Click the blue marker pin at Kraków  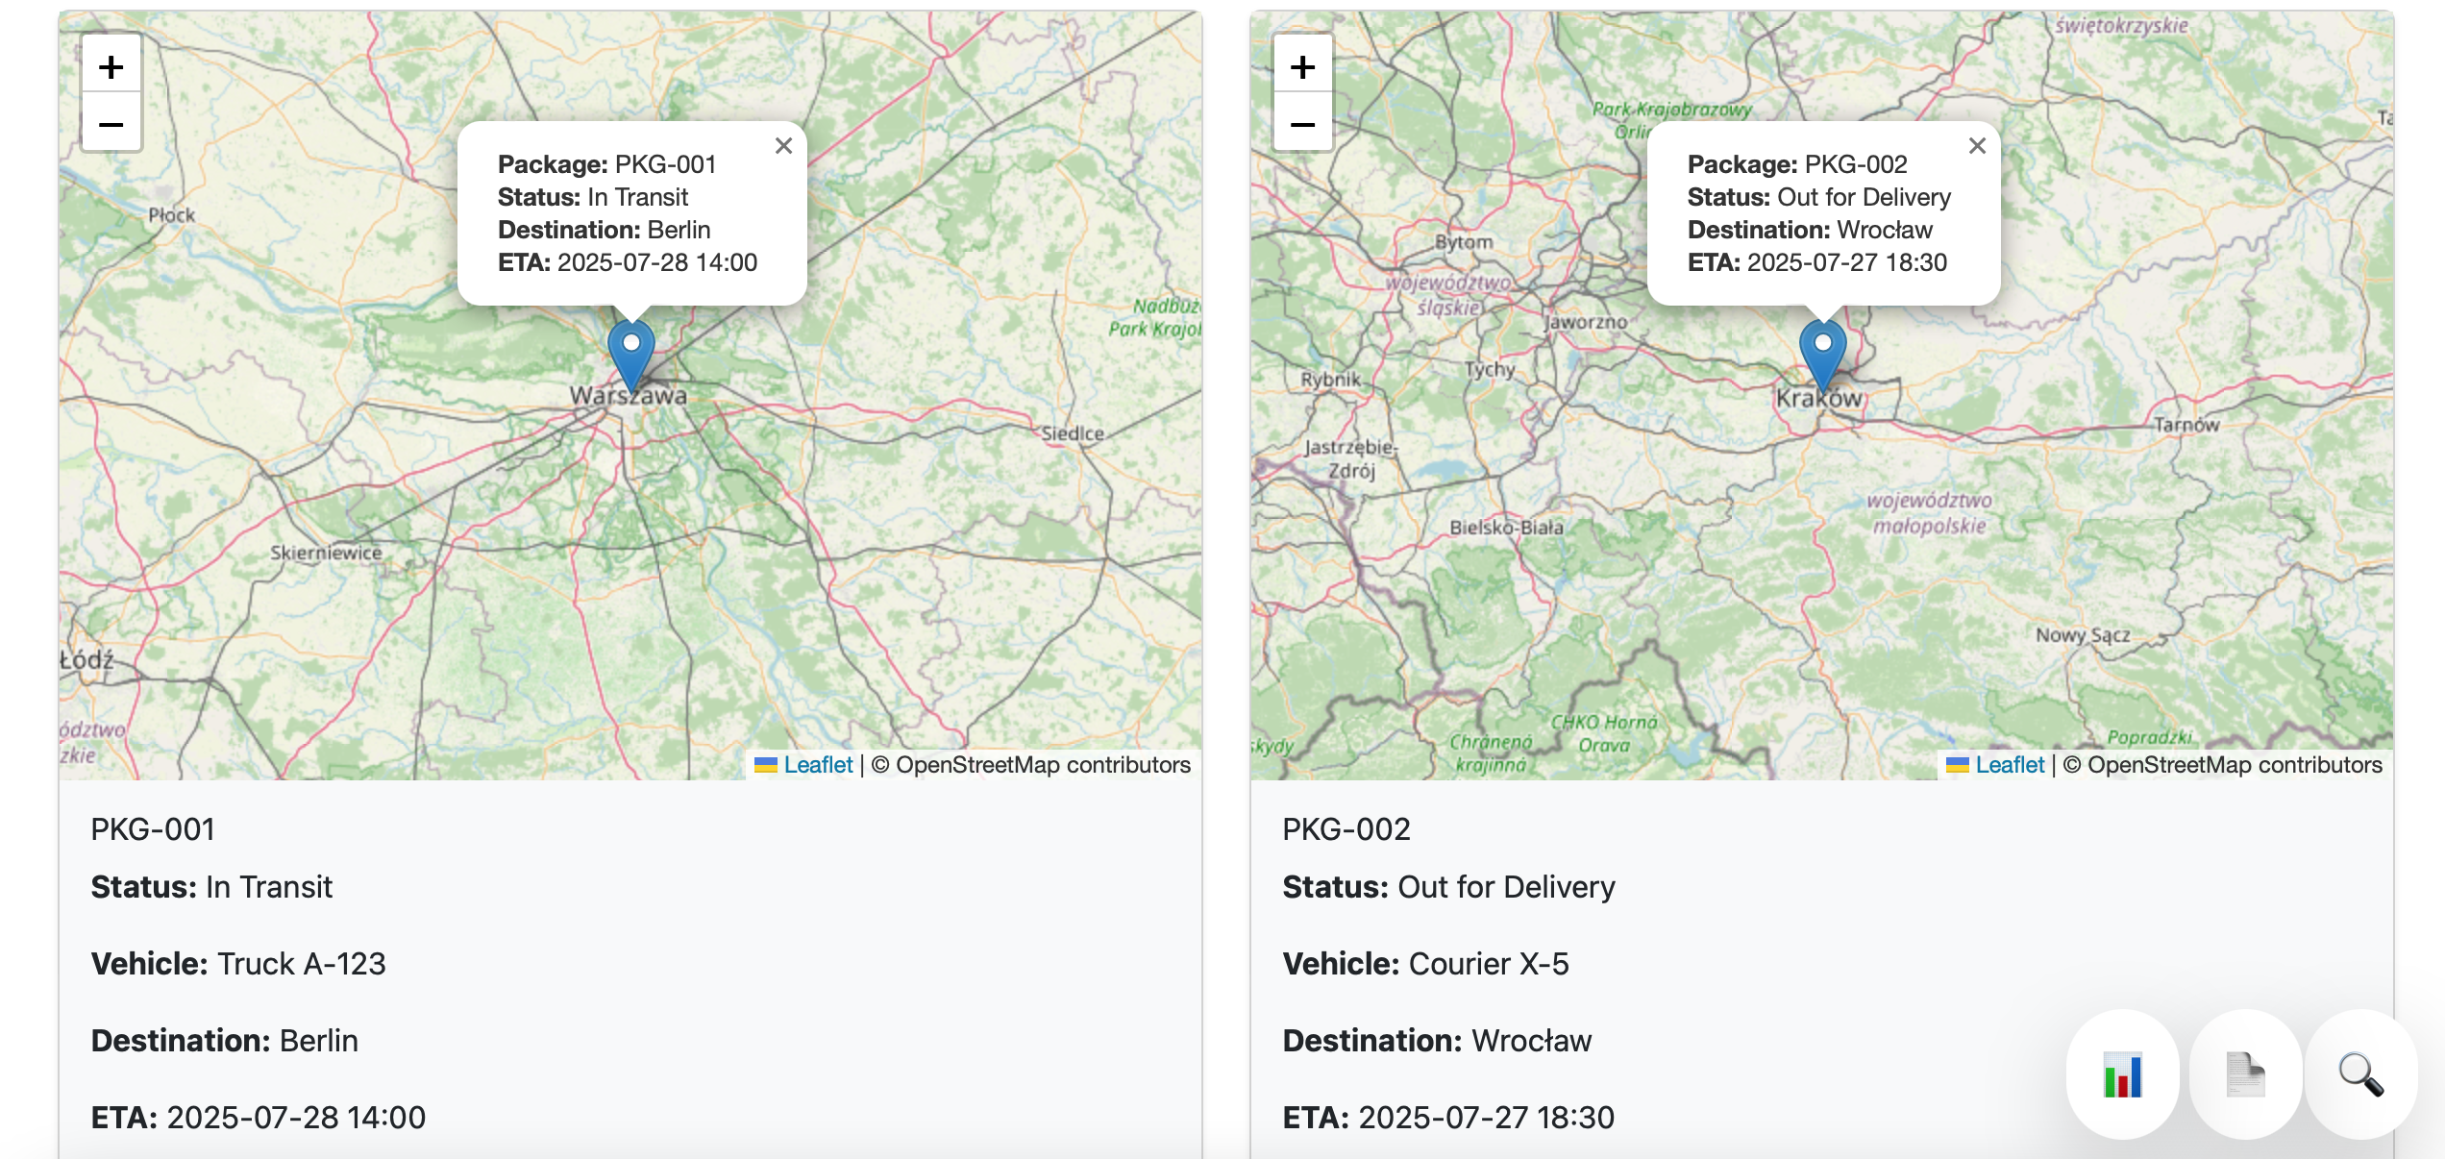pyautogui.click(x=1822, y=353)
